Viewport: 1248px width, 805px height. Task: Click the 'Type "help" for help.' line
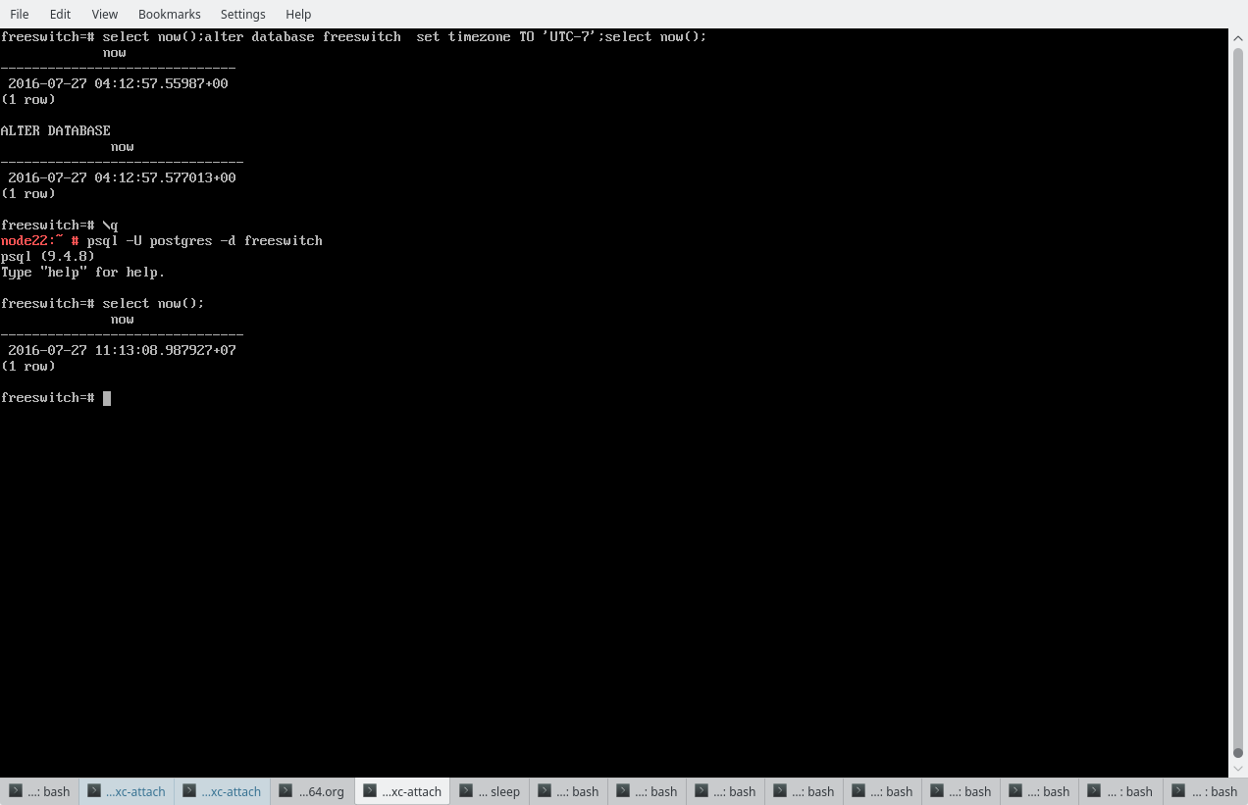point(83,272)
